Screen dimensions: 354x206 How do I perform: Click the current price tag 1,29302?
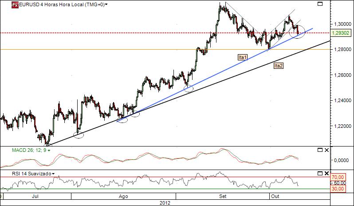pos(341,33)
